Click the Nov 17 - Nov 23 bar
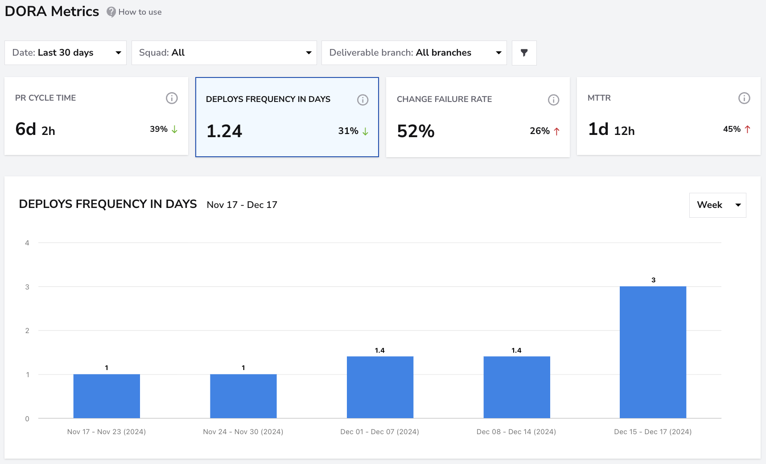This screenshot has width=766, height=464. click(107, 396)
